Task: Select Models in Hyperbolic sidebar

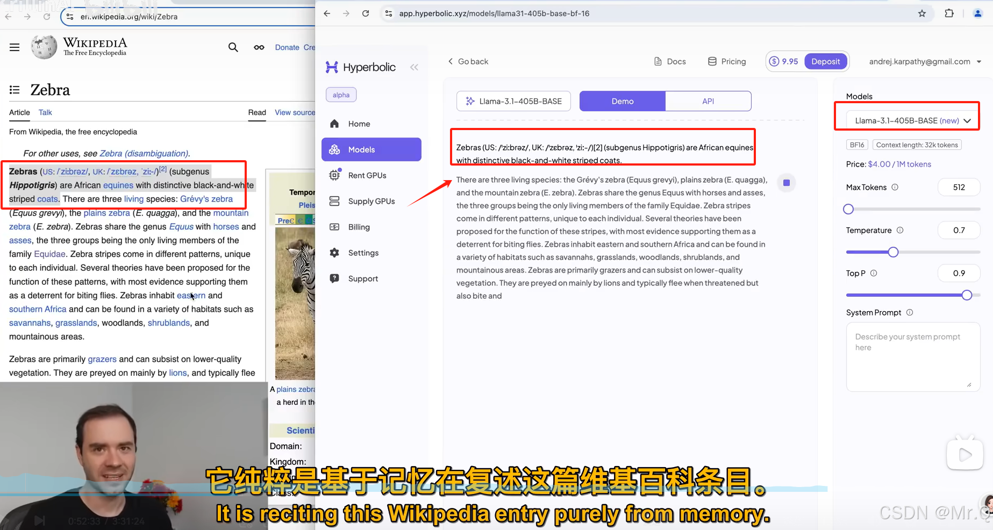Action: coord(371,149)
